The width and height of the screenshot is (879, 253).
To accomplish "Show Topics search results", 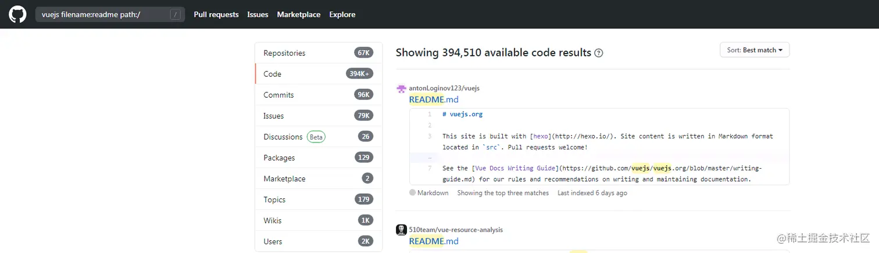I will pos(274,199).
